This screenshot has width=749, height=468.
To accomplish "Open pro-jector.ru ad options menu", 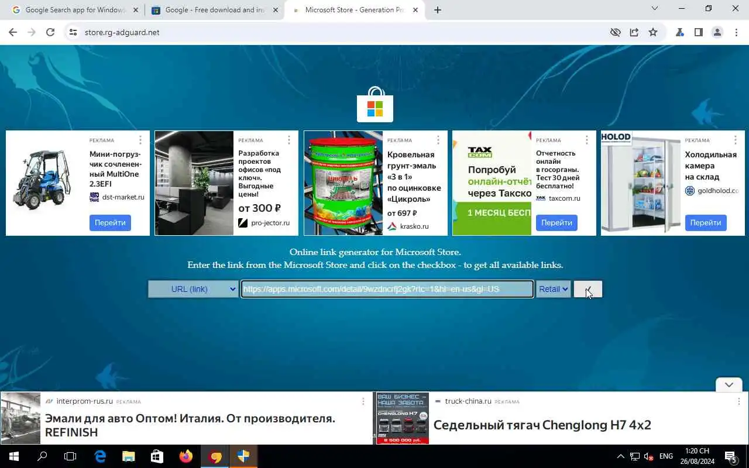I will 289,140.
